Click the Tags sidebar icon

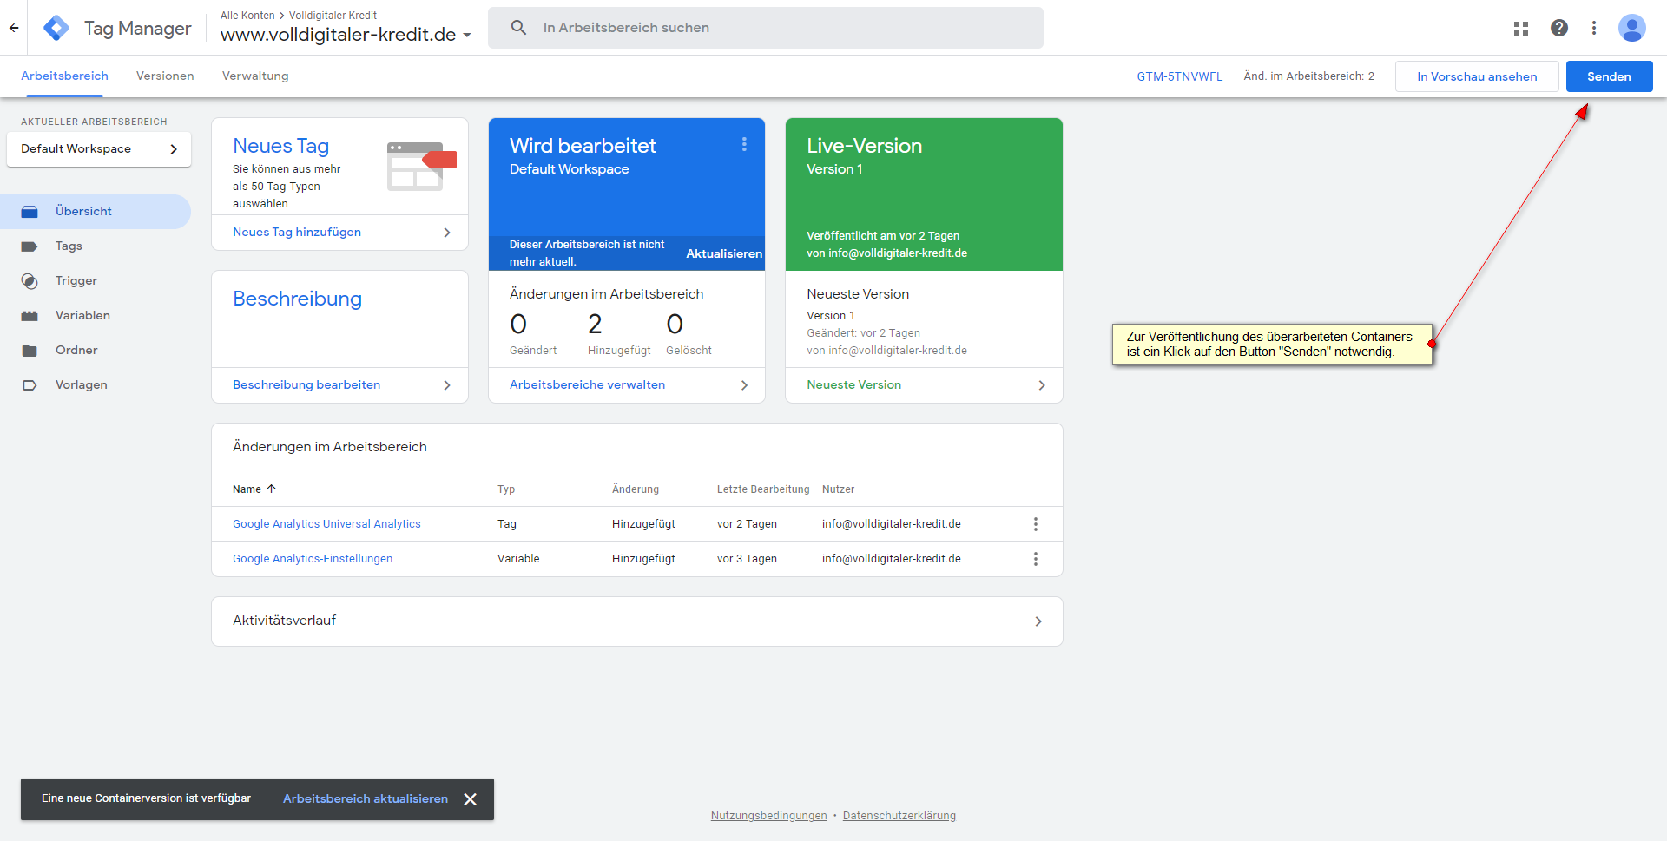[30, 246]
